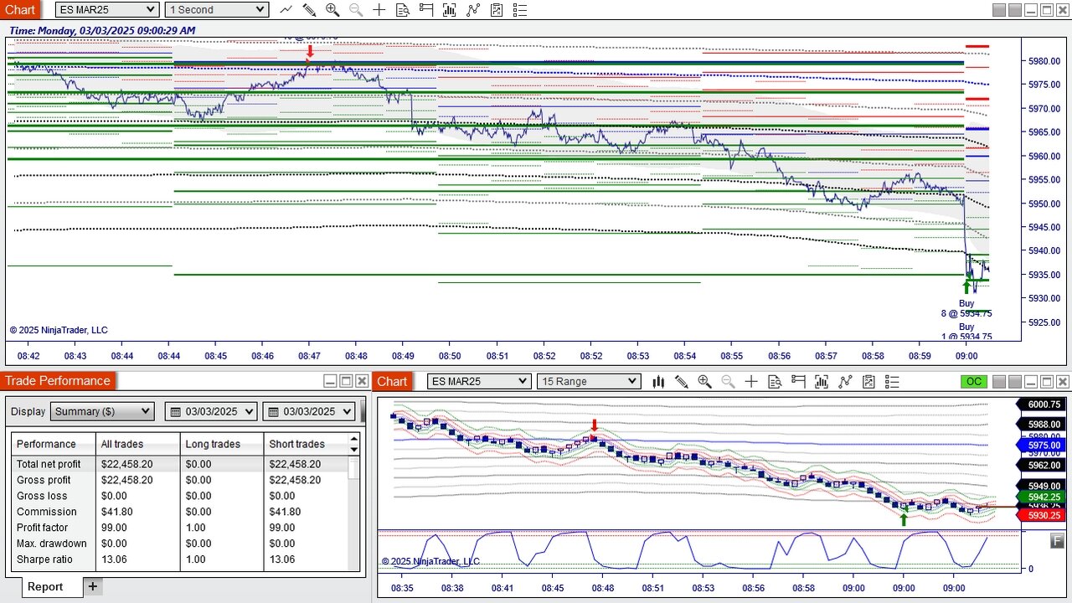Open Properties list icon in top chart toolbar

point(520,10)
